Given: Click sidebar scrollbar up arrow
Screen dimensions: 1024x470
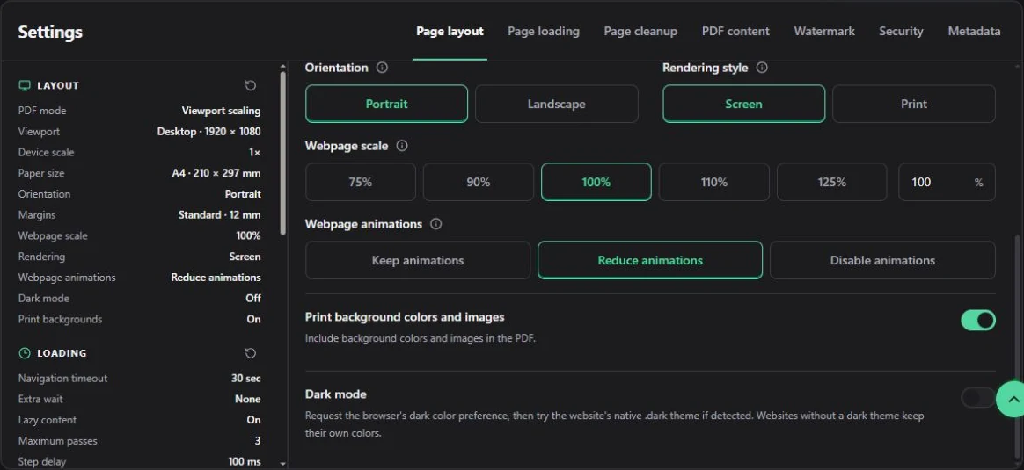Looking at the screenshot, I should click(282, 66).
